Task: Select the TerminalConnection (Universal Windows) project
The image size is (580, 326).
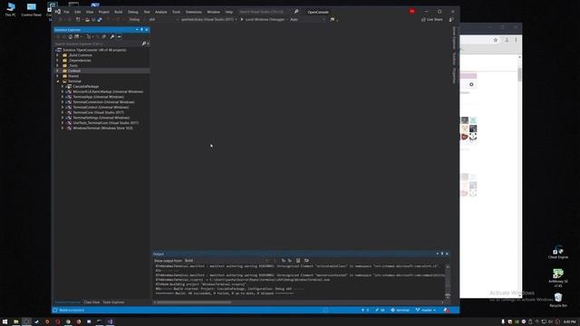Action: coord(103,102)
